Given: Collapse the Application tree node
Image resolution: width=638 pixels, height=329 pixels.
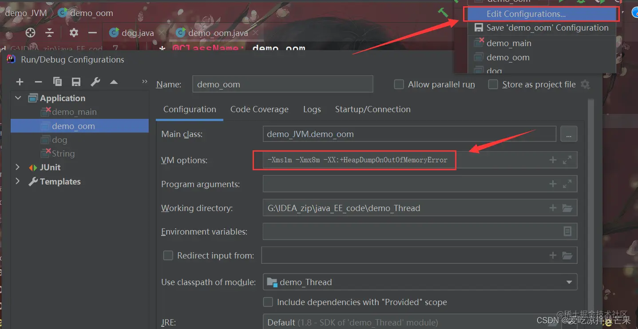Looking at the screenshot, I should [18, 98].
